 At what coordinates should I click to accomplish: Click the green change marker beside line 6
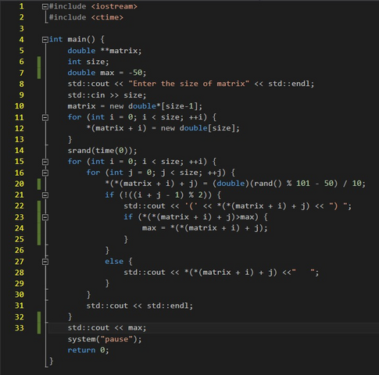click(39, 62)
